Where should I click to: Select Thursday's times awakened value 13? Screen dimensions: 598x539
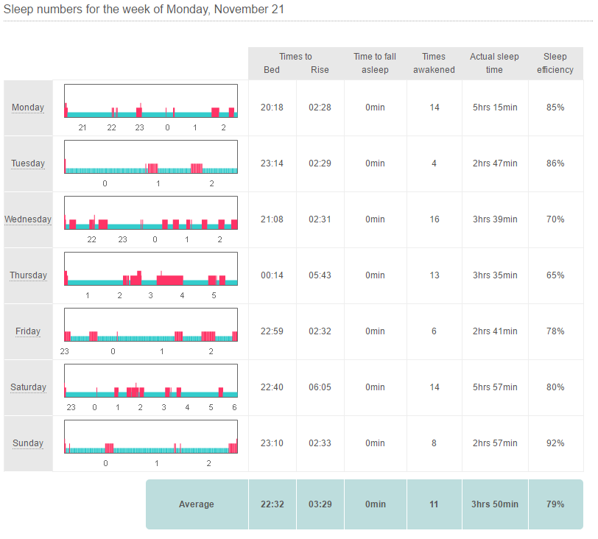point(435,275)
